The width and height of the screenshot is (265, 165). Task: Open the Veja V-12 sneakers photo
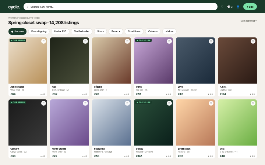pos(237,122)
